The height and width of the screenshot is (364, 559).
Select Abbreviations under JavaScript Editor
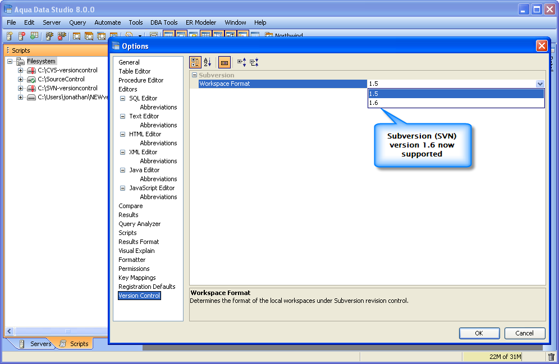click(158, 197)
